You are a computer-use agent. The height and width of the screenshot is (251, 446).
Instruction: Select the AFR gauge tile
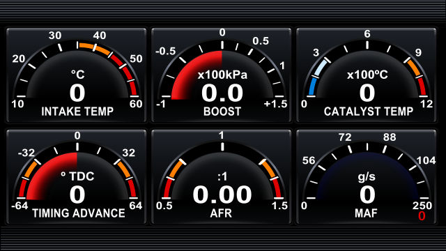point(222,176)
